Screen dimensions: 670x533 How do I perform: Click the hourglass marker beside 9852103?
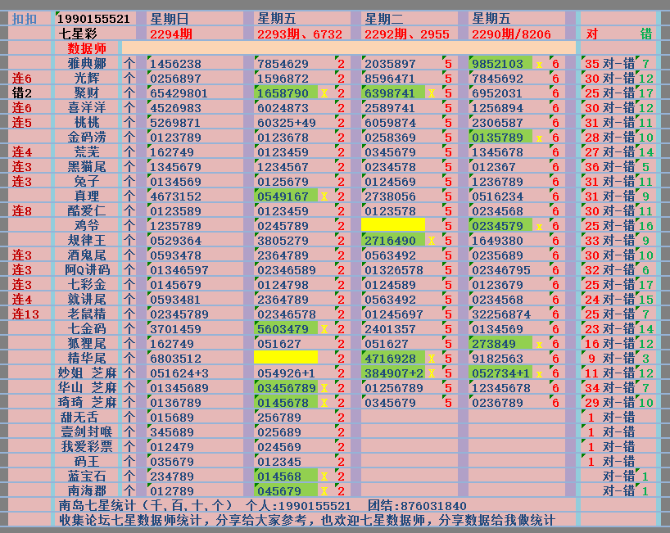click(539, 64)
